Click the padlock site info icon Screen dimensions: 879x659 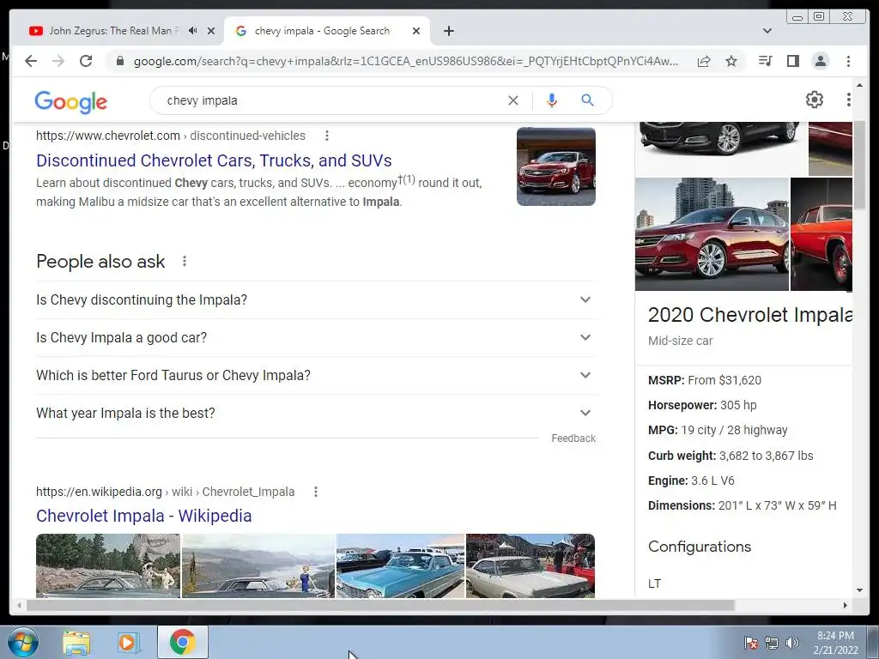(119, 61)
